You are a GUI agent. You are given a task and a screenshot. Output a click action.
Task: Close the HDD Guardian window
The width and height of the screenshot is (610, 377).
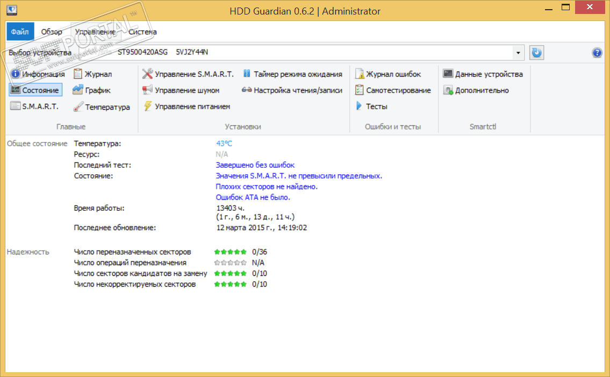(590, 7)
